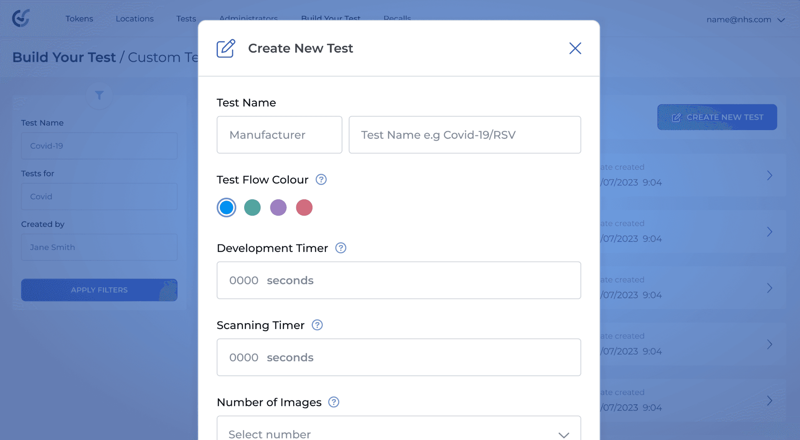
Task: Click the Number of Images help icon
Action: (333, 402)
